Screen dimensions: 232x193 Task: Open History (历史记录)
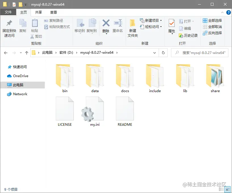(x=188, y=36)
